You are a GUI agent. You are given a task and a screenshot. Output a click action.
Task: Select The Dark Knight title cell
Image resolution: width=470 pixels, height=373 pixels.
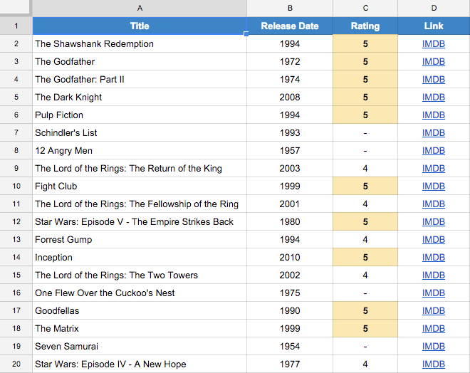click(140, 98)
